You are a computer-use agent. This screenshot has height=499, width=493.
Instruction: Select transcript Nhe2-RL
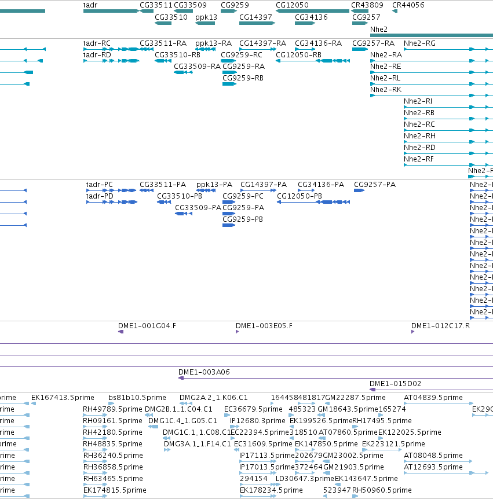click(x=385, y=78)
